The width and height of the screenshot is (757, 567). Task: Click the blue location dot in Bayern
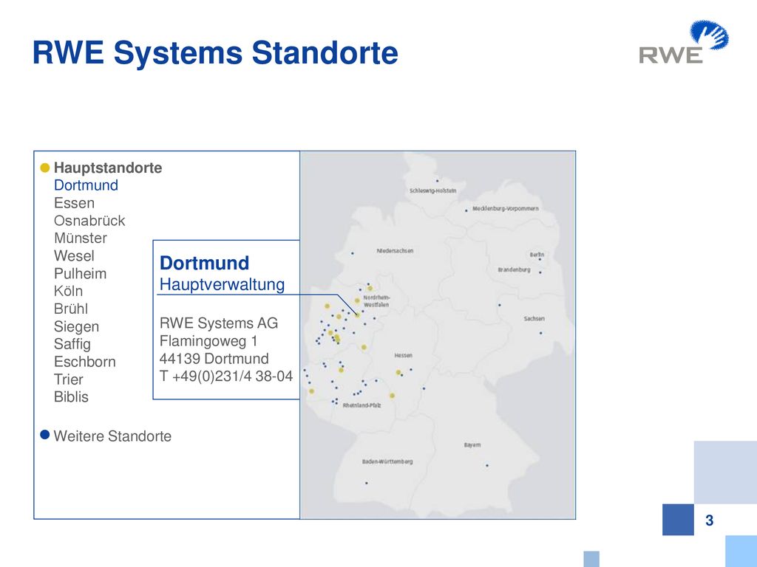tap(487, 465)
